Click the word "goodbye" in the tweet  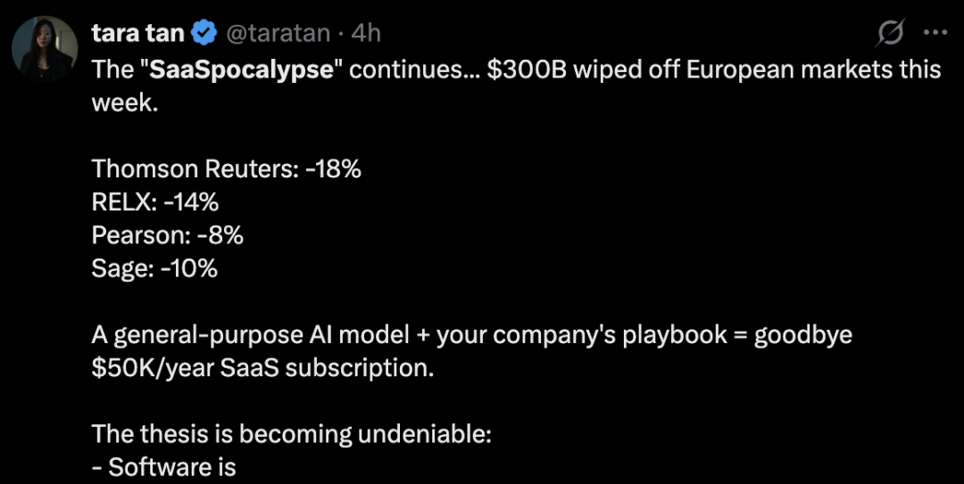[802, 334]
